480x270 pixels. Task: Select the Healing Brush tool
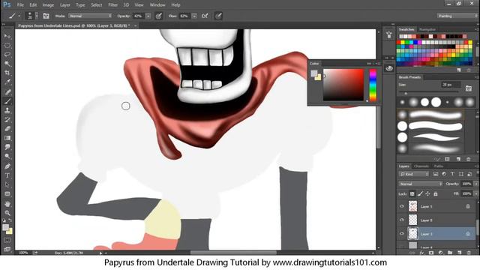click(7, 91)
